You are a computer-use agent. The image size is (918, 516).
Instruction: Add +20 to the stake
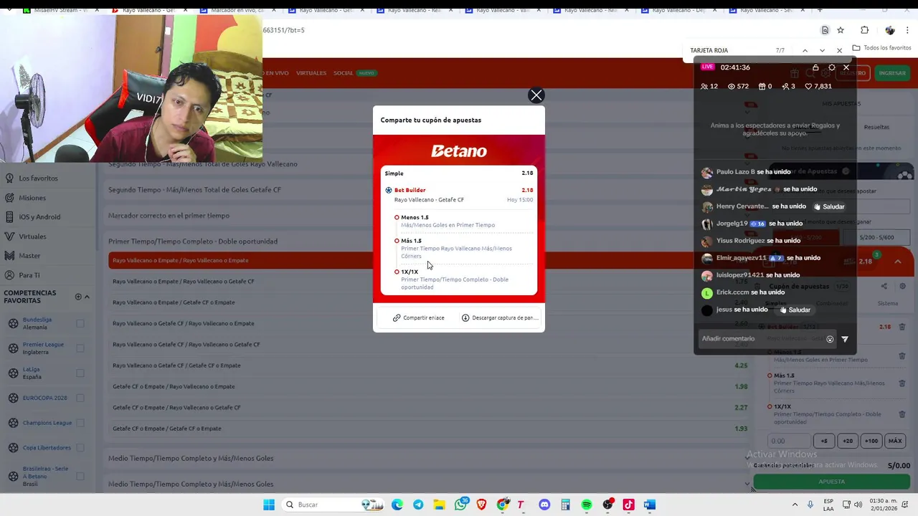(x=848, y=441)
